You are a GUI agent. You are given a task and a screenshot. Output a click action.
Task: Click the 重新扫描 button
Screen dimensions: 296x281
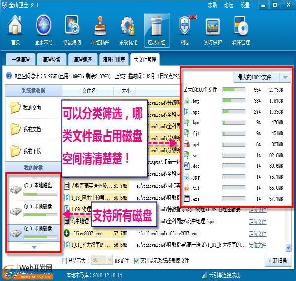[277, 260]
